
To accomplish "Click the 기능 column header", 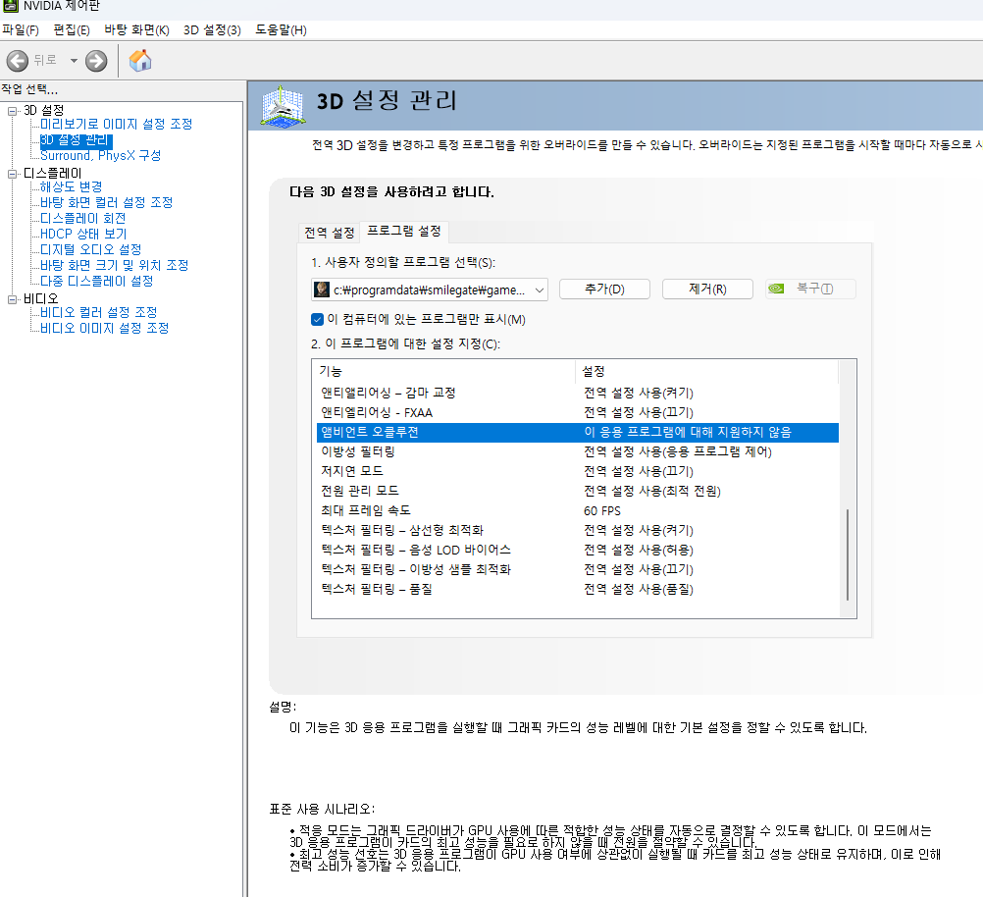I will 443,371.
